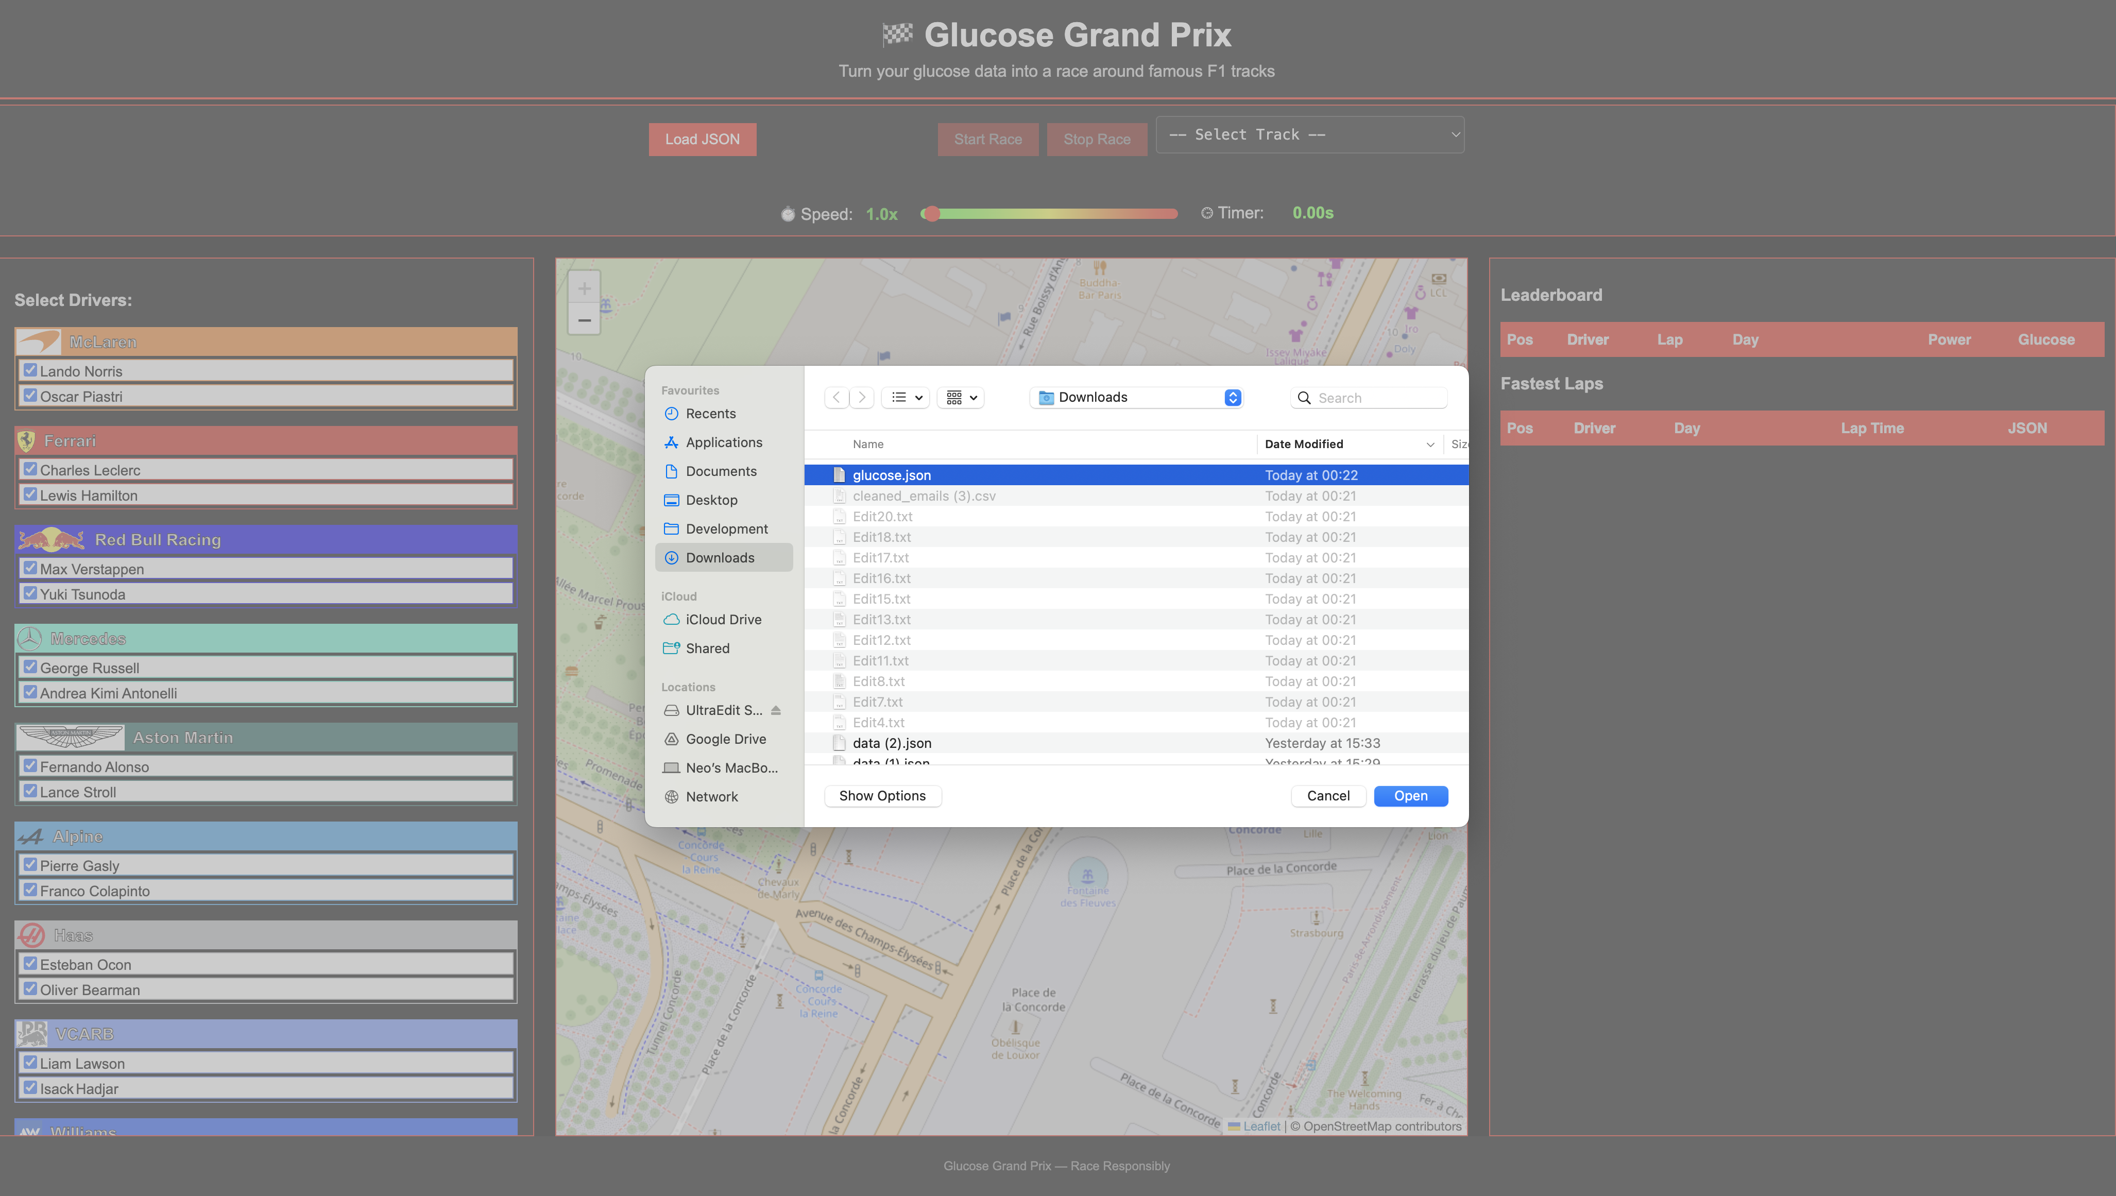
Task: Click Show Options button
Action: (882, 796)
